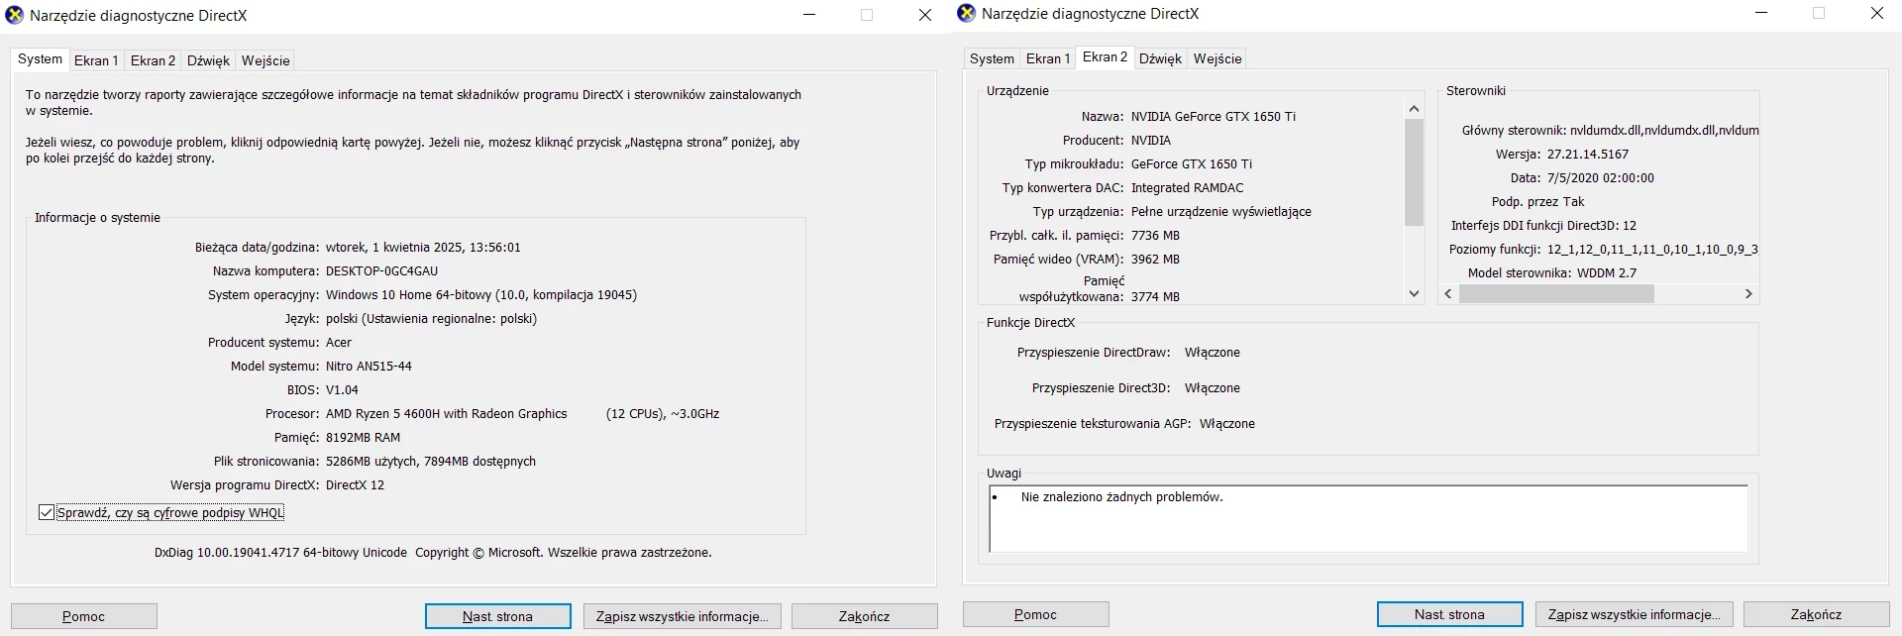Click shared memory value '3774 MB'

(1155, 296)
